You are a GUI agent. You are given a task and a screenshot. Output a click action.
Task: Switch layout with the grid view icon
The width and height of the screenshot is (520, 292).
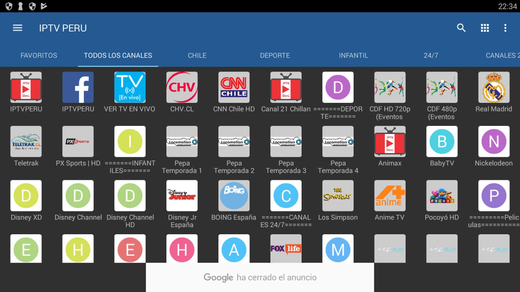tap(485, 28)
